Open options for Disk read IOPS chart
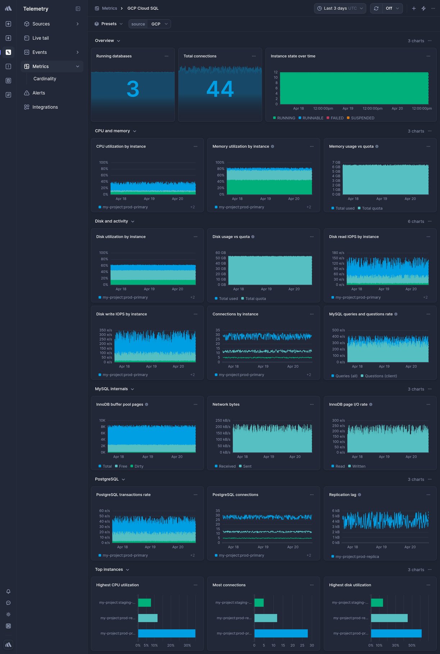The image size is (440, 654). click(428, 237)
